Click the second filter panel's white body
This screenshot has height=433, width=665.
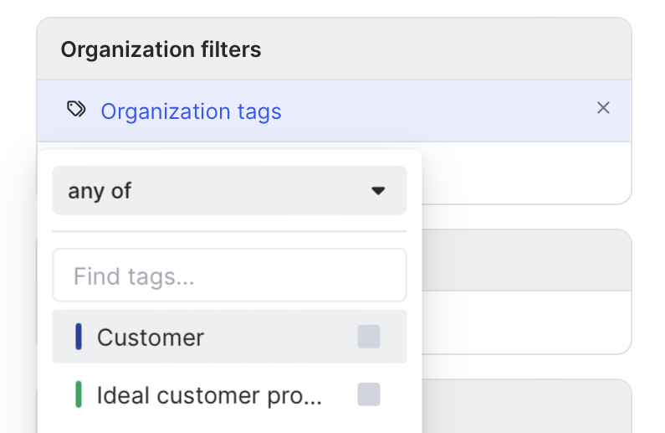pos(525,322)
